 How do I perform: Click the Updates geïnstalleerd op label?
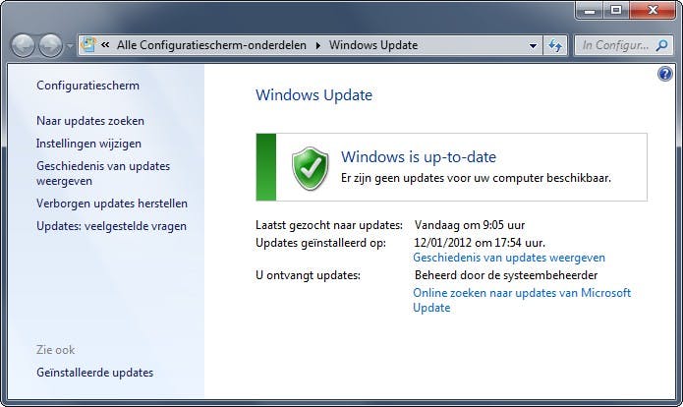320,243
